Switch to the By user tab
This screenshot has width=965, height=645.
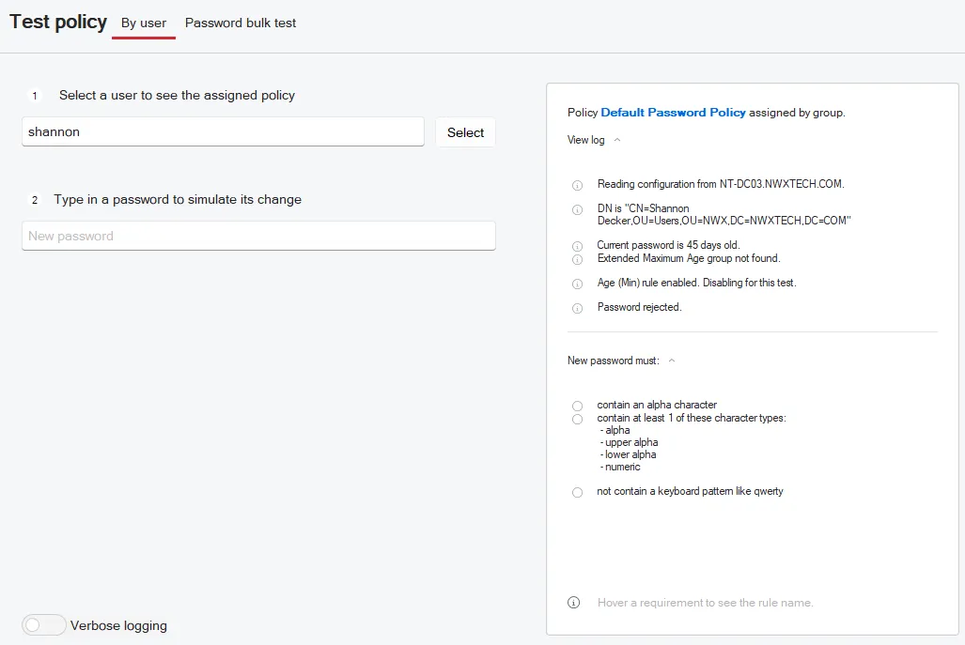144,23
